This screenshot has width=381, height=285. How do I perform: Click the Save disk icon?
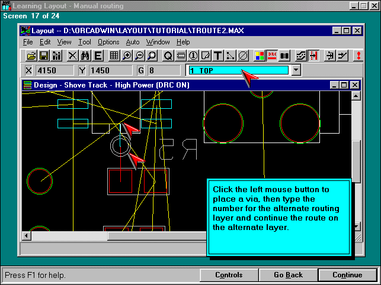point(44,56)
